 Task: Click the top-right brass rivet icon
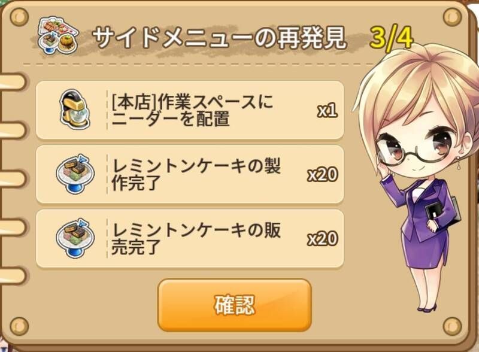click(452, 16)
